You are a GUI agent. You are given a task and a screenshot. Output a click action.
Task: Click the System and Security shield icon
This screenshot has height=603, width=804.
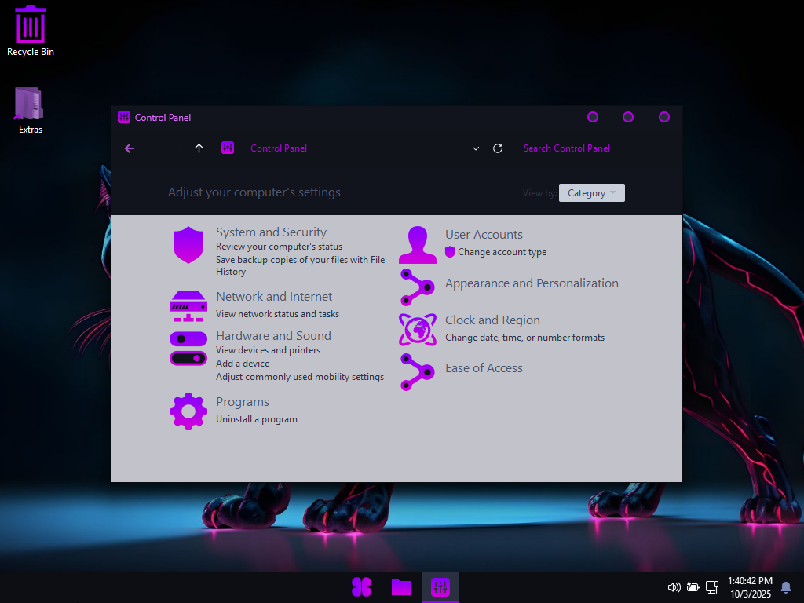tap(188, 245)
